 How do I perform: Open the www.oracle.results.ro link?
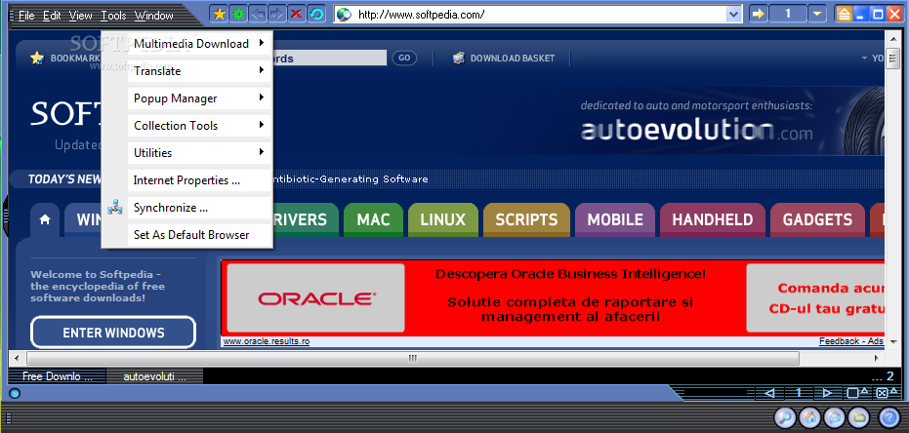pyautogui.click(x=267, y=341)
